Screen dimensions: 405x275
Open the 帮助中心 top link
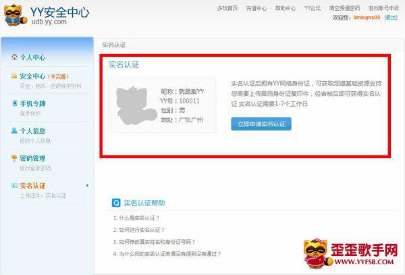(285, 8)
